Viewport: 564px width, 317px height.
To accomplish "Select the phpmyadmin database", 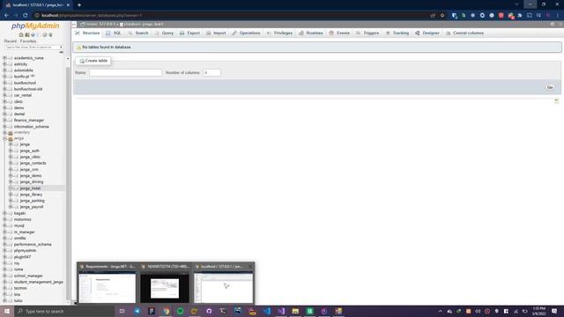I will (26, 250).
